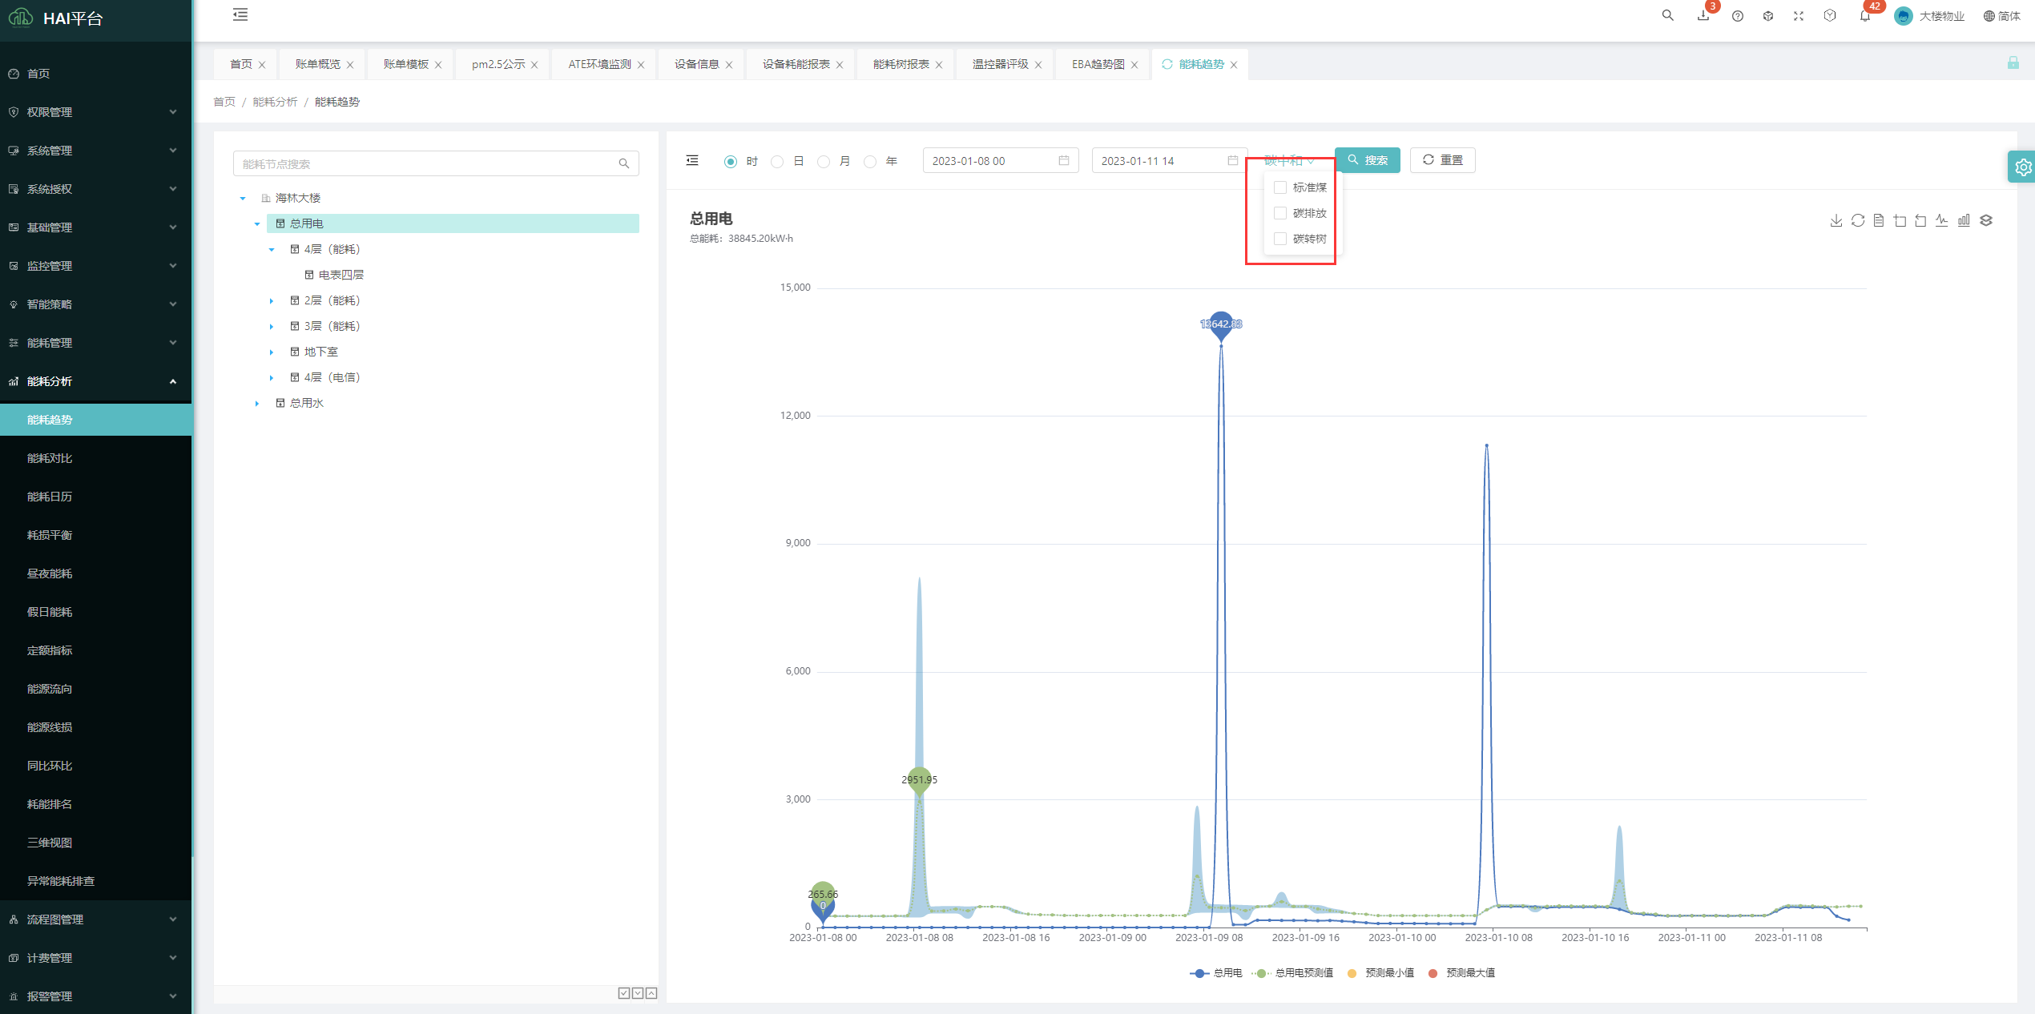This screenshot has width=2035, height=1014.
Task: Save chart as image via download icon
Action: (1836, 220)
